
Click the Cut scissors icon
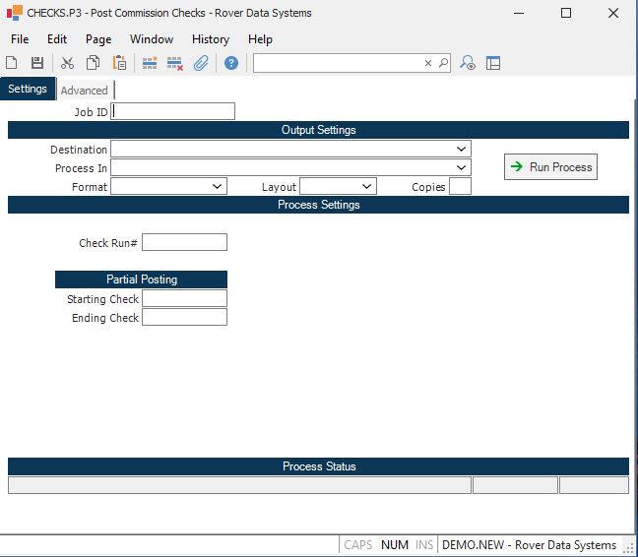[x=67, y=63]
